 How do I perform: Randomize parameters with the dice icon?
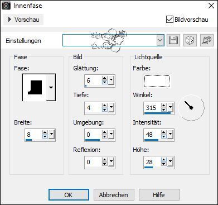coord(190,40)
